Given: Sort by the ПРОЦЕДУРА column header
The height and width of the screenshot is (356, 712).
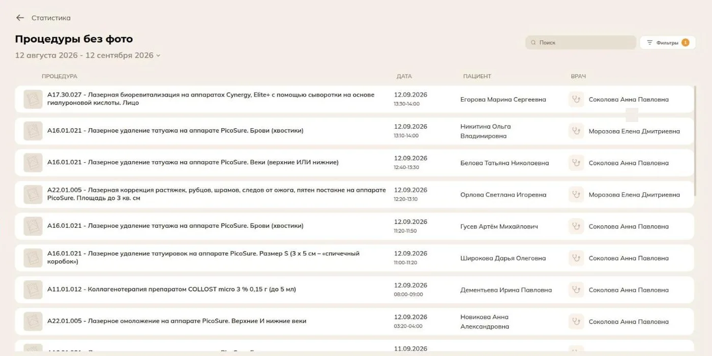Looking at the screenshot, I should coord(60,76).
